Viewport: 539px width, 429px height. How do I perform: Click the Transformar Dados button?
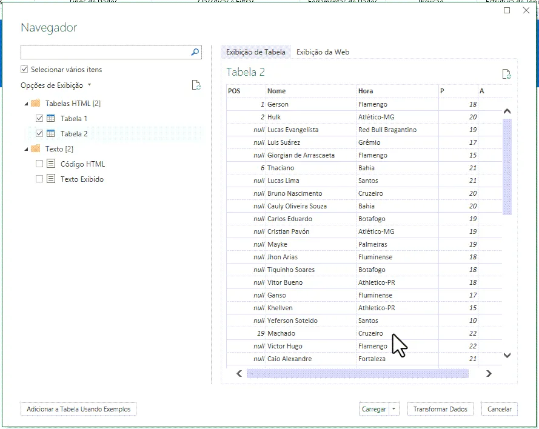coord(440,409)
